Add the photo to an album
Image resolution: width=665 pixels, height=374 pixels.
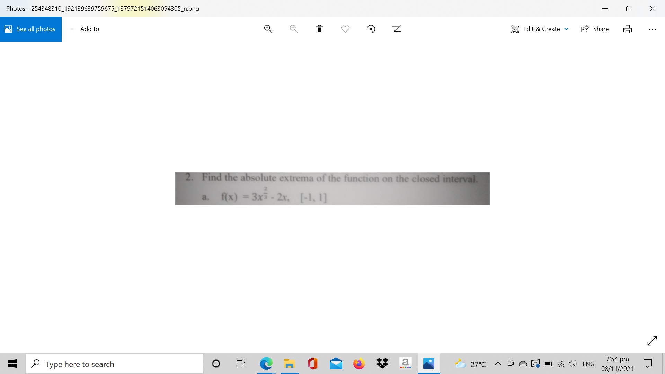click(x=83, y=29)
